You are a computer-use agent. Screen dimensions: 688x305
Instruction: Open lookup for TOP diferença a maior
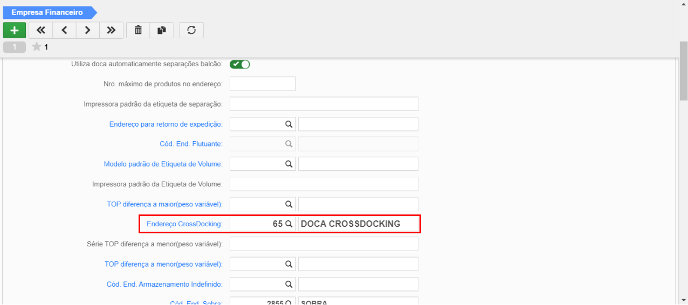289,204
